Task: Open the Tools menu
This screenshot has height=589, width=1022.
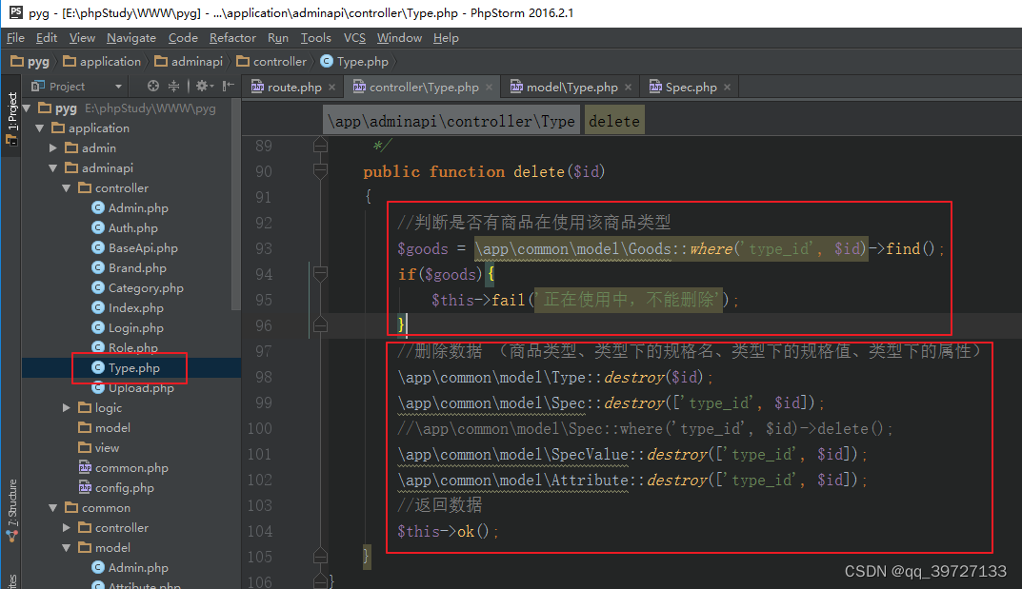Action: pyautogui.click(x=315, y=38)
